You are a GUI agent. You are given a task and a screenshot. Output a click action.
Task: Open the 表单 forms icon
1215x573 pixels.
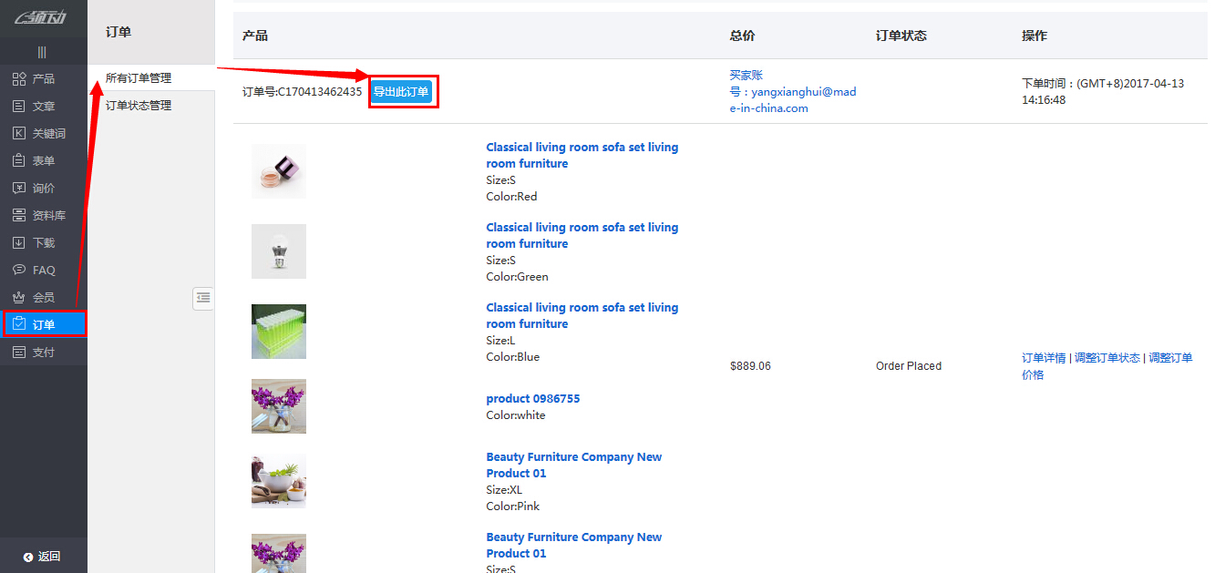point(19,161)
